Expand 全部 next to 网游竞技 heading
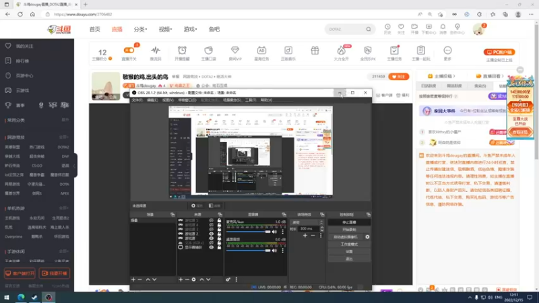 63,137
